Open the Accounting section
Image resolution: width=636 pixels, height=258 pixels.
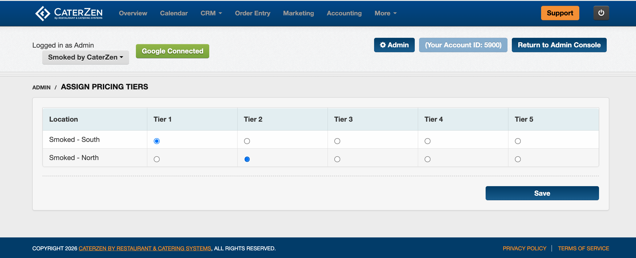coord(344,13)
